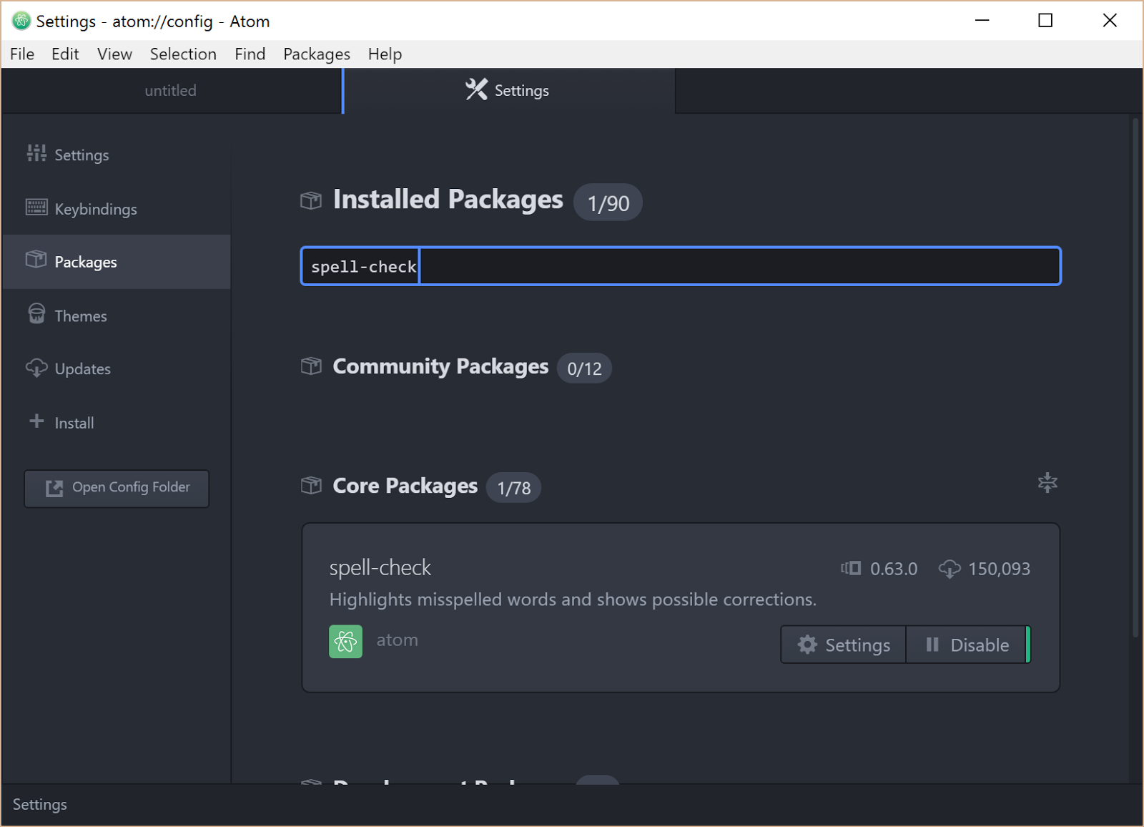This screenshot has width=1144, height=827.
Task: Click the spell-check package title
Action: click(380, 568)
